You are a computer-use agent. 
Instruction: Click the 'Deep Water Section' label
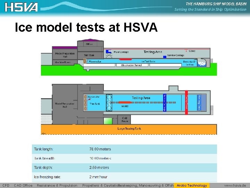[x=190, y=63]
